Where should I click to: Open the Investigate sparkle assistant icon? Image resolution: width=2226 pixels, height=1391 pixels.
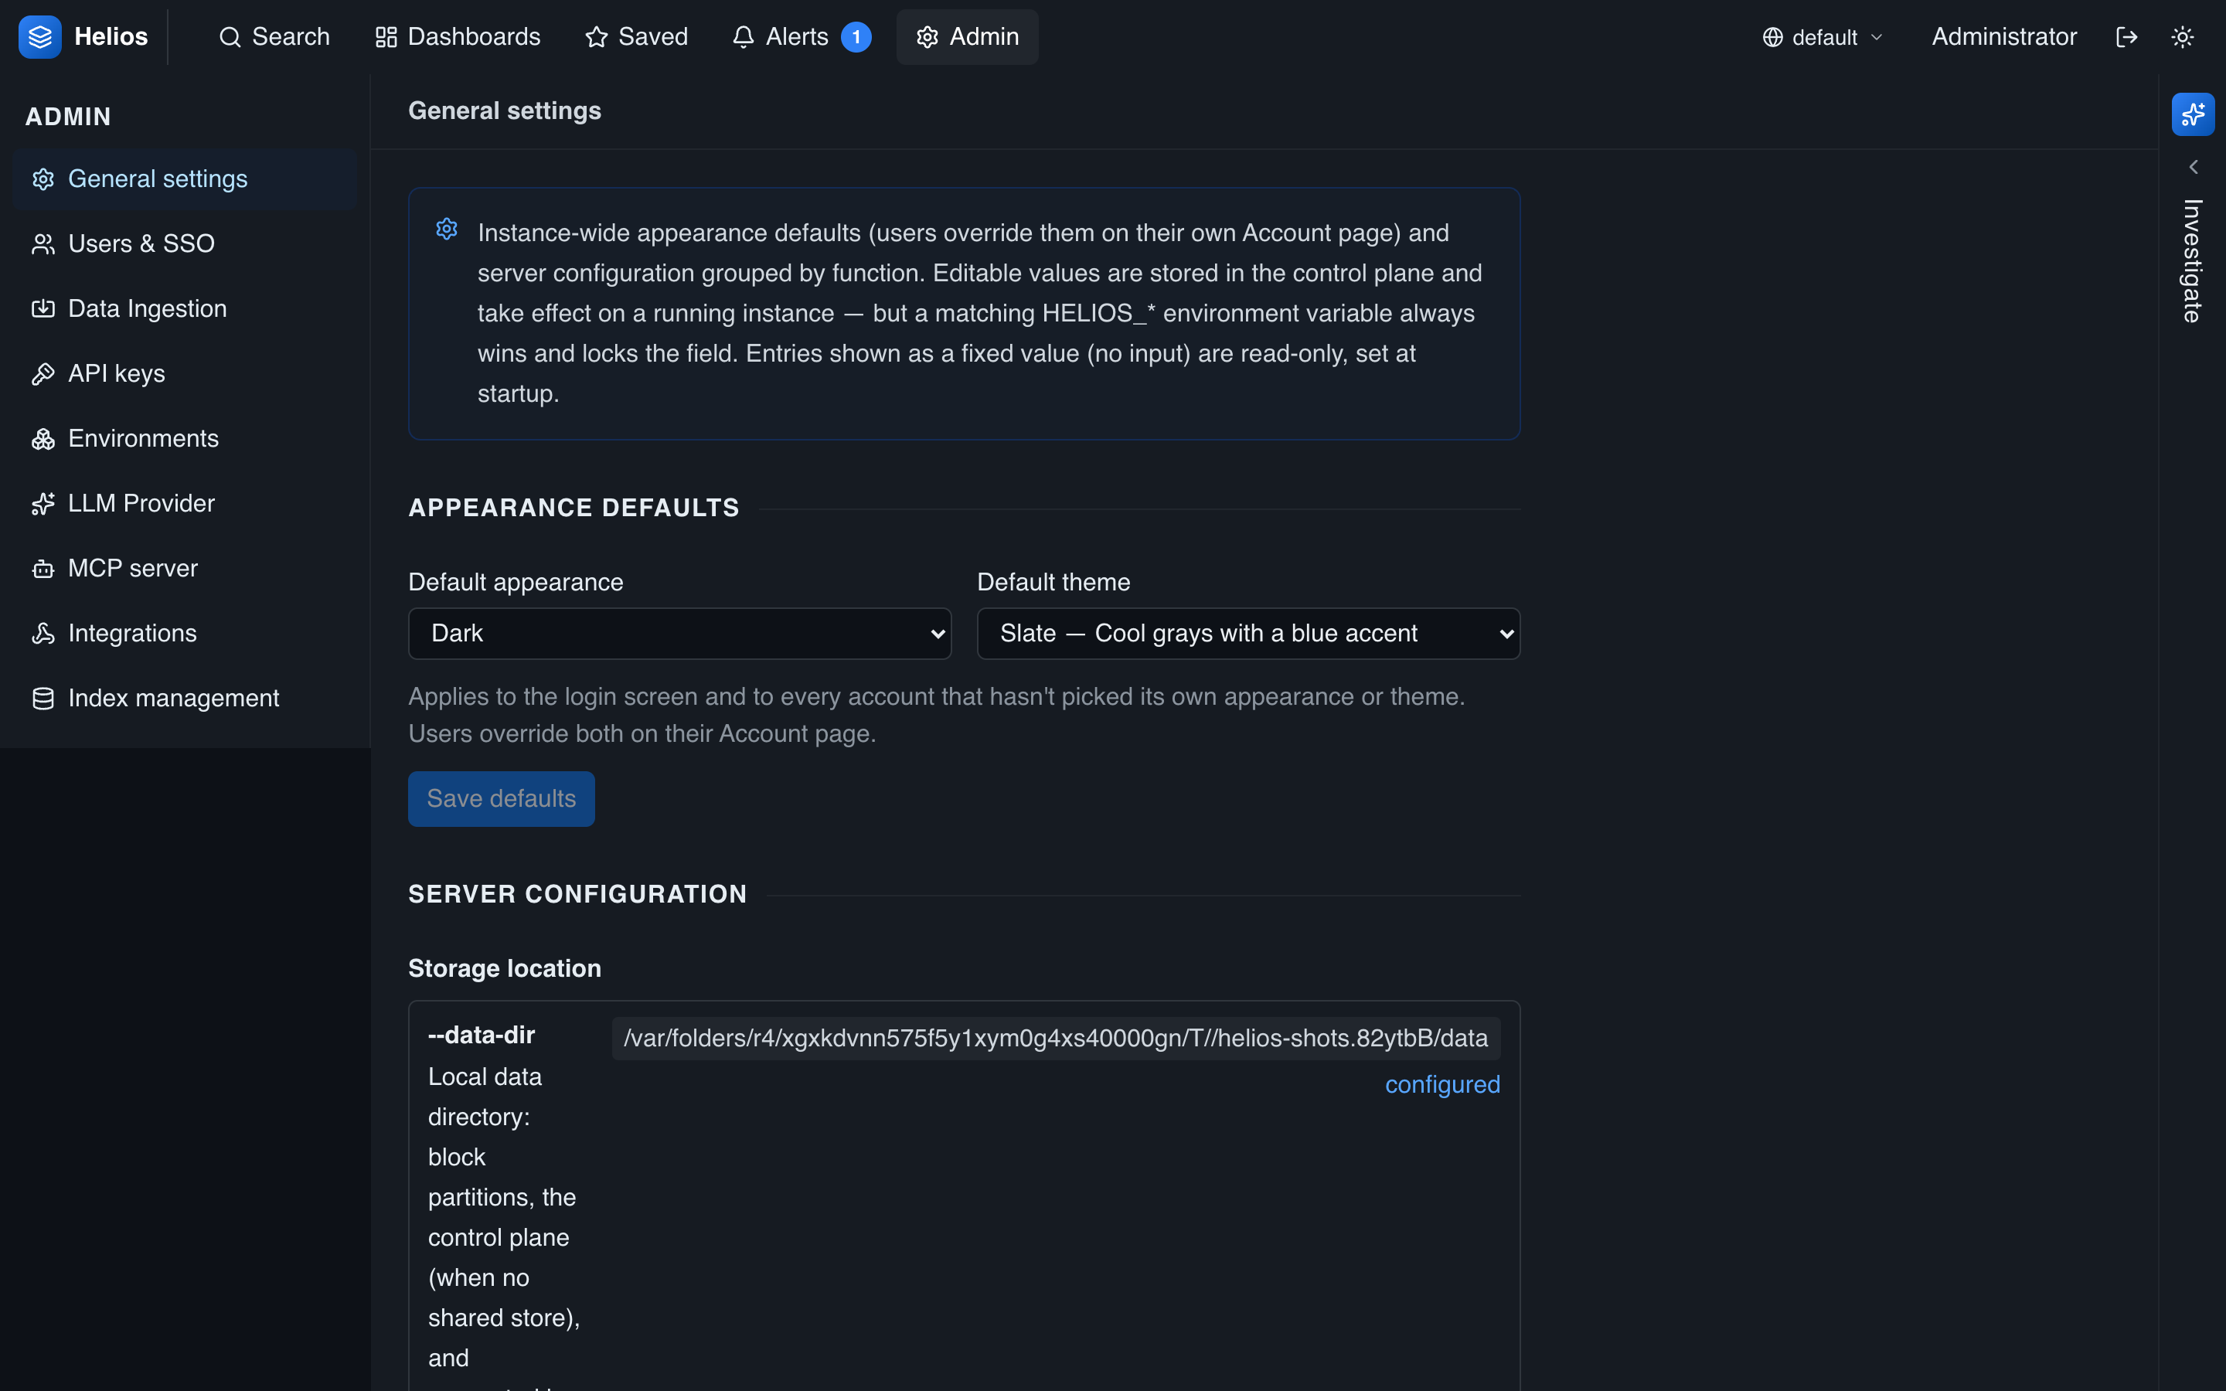[2193, 114]
